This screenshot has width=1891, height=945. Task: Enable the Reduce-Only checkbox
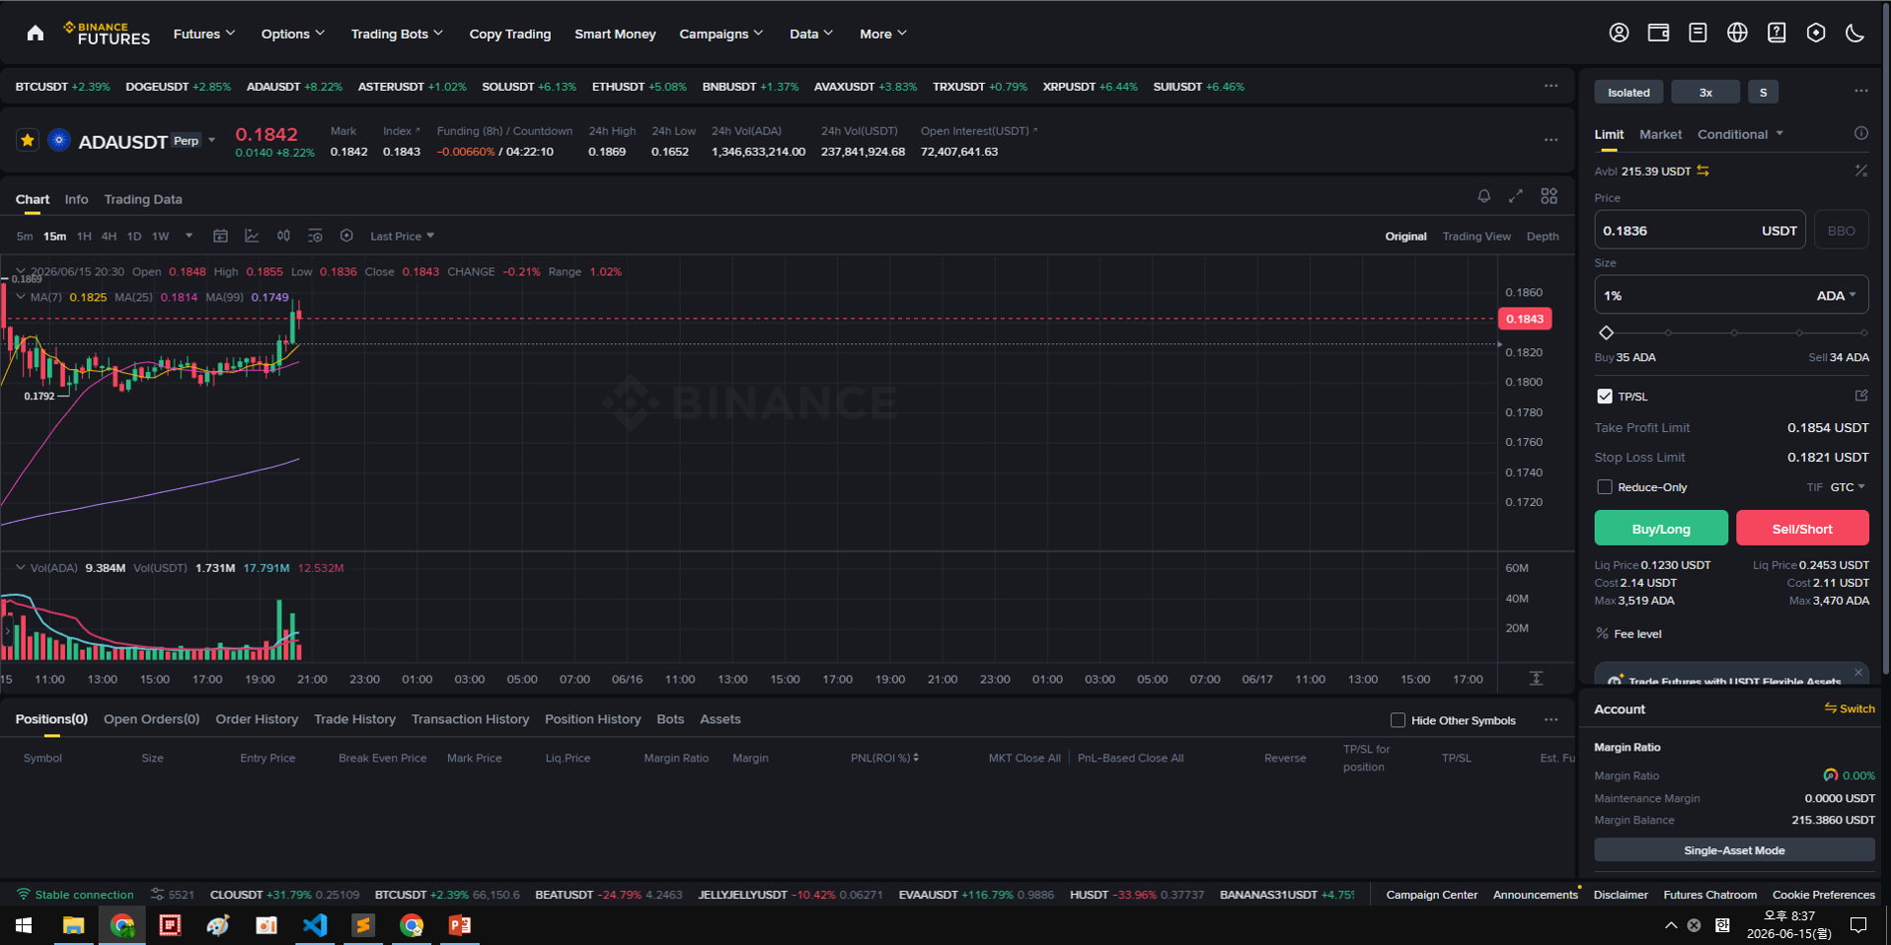[1605, 487]
